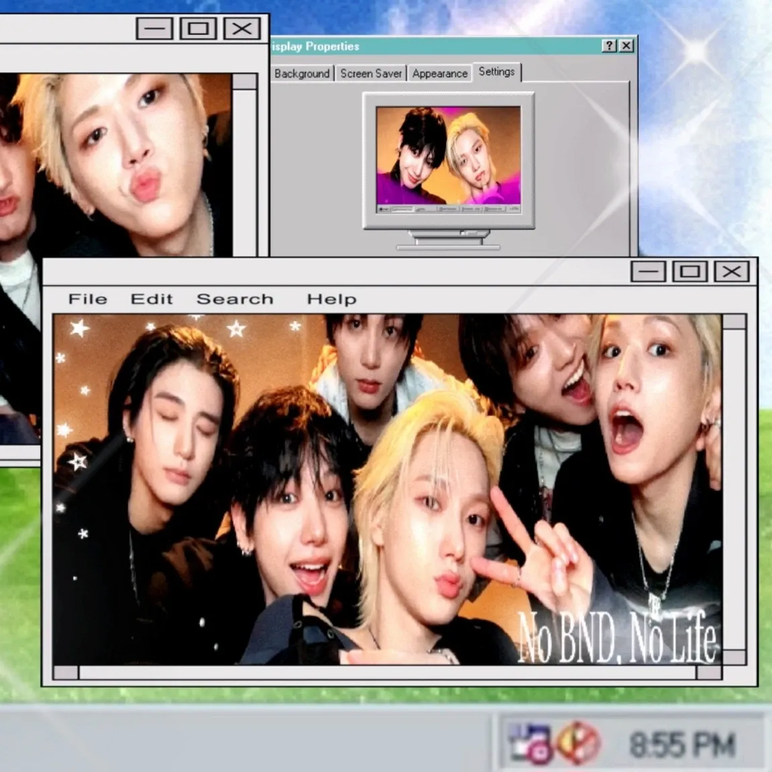The image size is (772, 772).
Task: Switch to the Screen Saver tab
Action: point(371,73)
